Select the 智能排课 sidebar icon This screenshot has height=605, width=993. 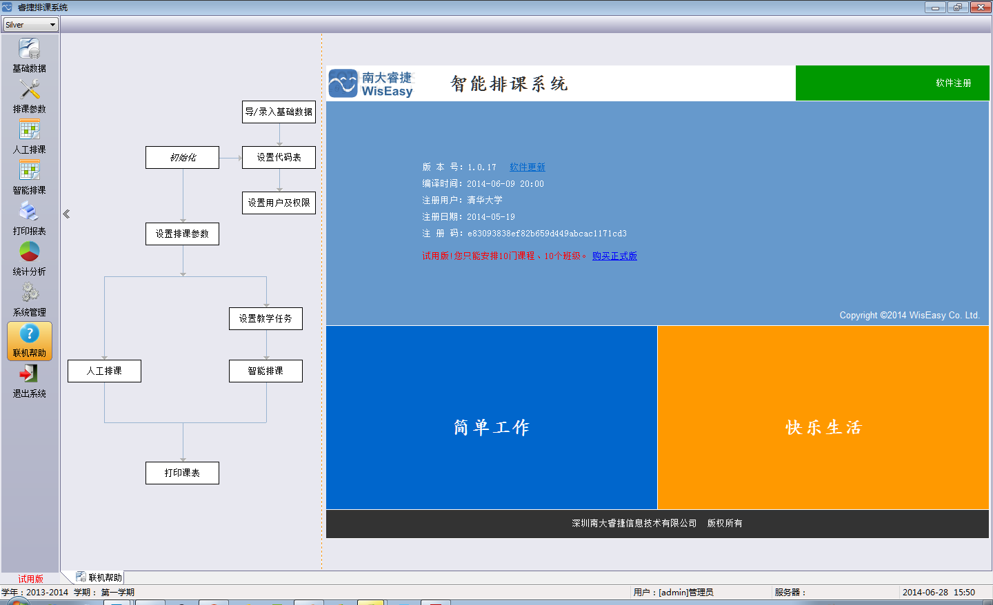29,172
